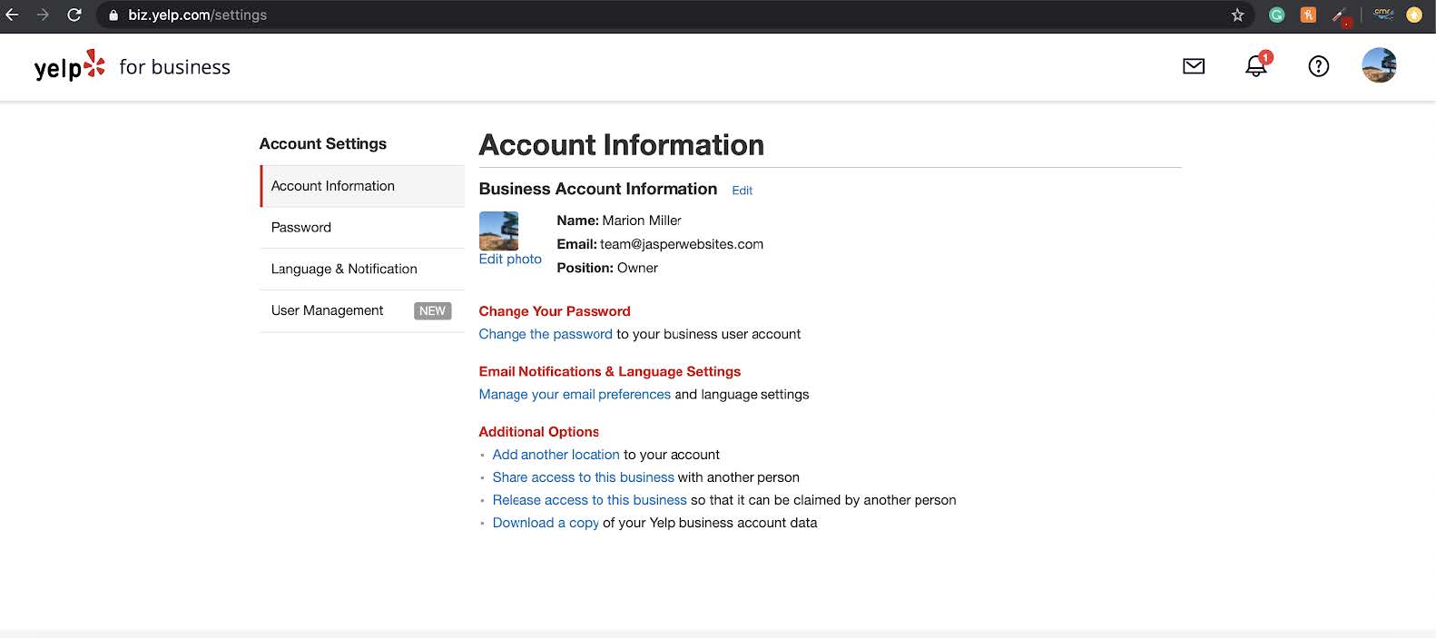Click the name Marion Miller text
This screenshot has width=1436, height=638.
[x=642, y=221]
